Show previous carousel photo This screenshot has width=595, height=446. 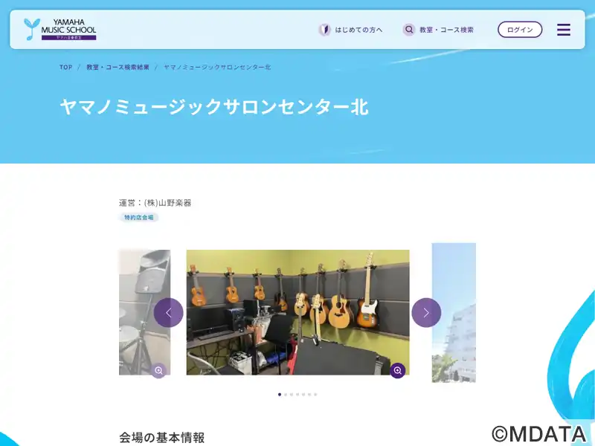tap(169, 312)
